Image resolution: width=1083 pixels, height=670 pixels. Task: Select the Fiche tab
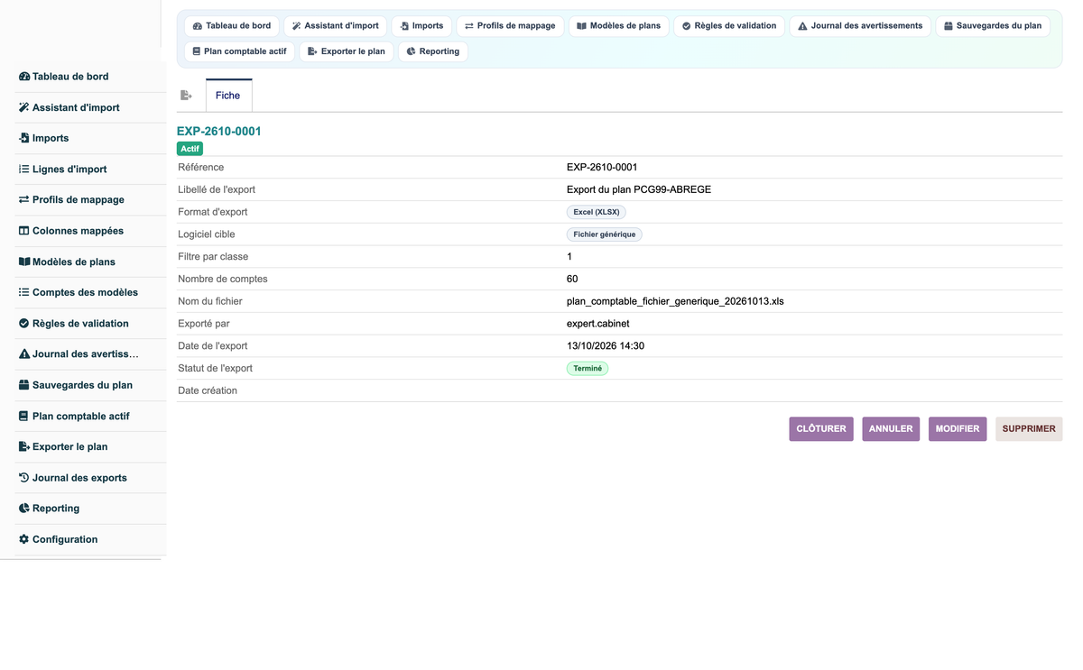(x=228, y=96)
